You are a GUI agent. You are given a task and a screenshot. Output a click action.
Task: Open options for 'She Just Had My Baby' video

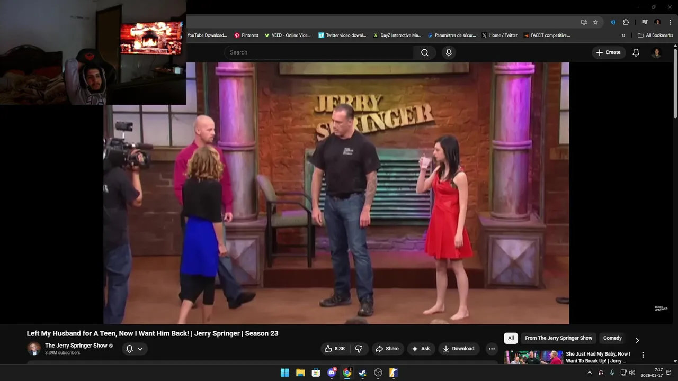point(643,355)
